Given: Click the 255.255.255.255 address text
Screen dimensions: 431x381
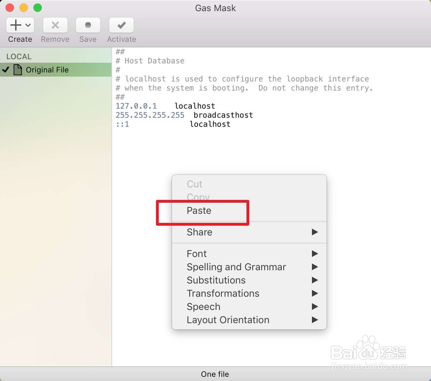Looking at the screenshot, I should (150, 115).
